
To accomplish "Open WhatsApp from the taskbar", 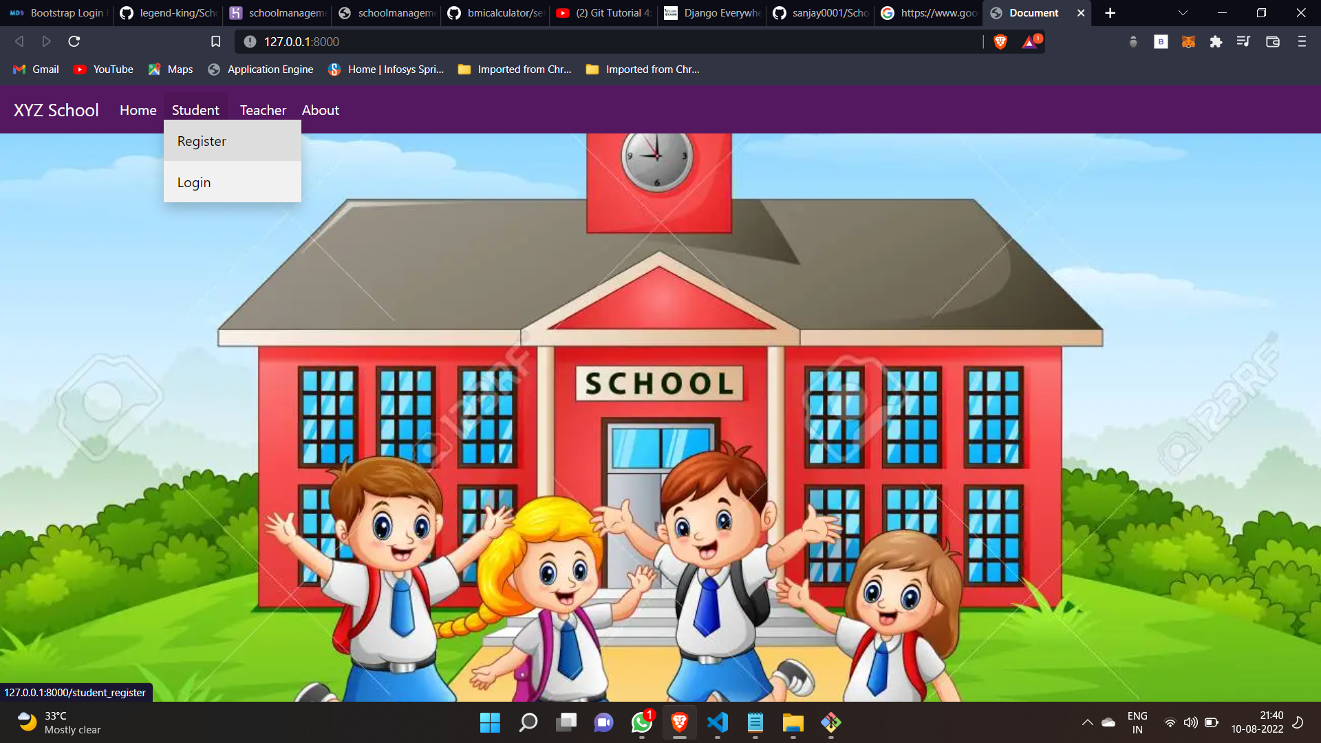I will (641, 723).
